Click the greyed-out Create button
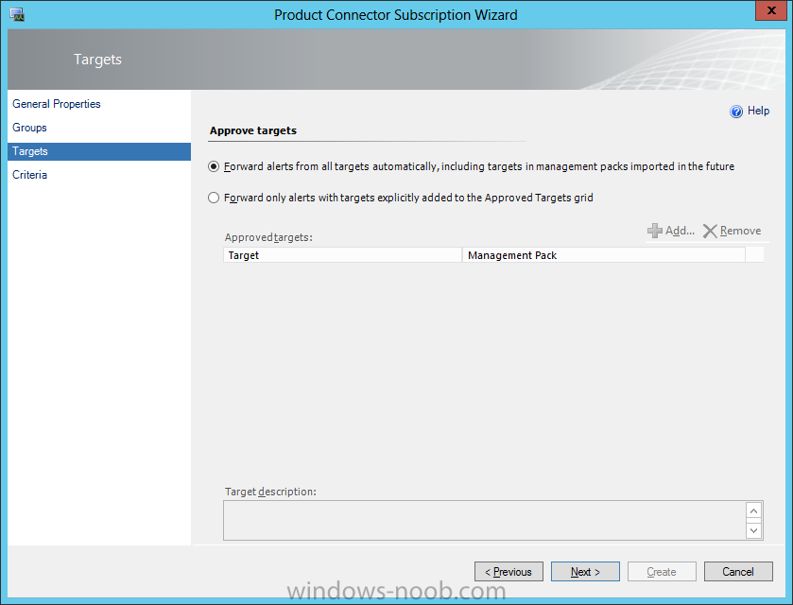Viewport: 793px width, 605px height. pyautogui.click(x=662, y=572)
